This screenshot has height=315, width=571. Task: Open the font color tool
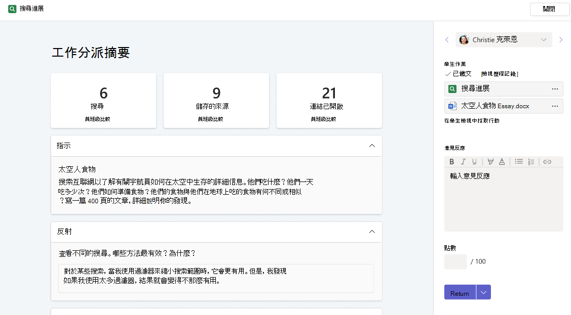502,162
